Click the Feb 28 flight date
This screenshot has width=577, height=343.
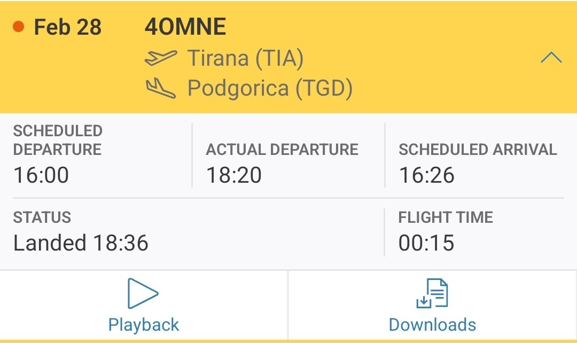tap(68, 27)
